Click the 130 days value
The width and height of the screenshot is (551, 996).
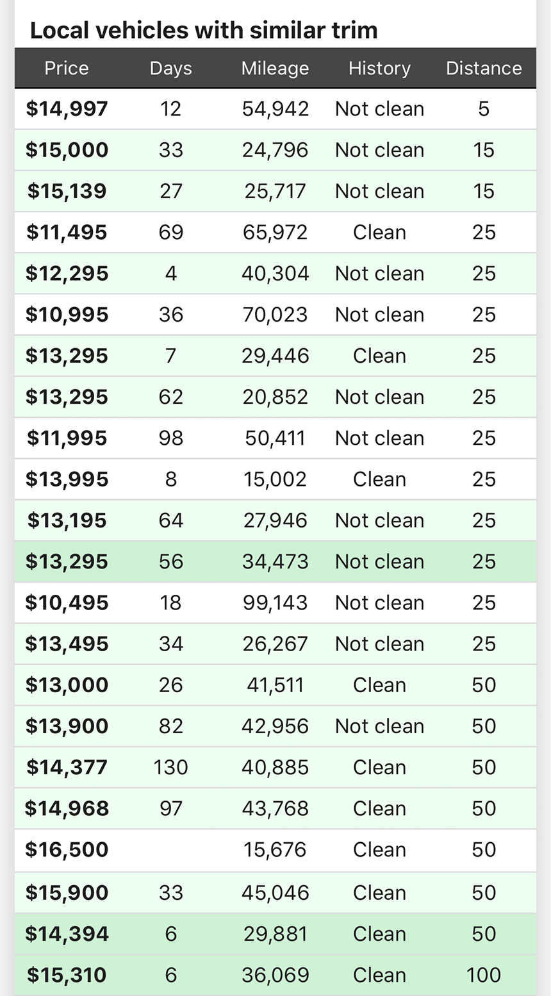[x=170, y=767]
